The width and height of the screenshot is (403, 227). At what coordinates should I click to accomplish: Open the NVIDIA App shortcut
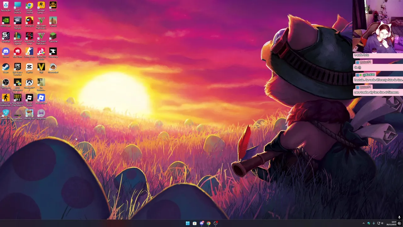[6, 22]
